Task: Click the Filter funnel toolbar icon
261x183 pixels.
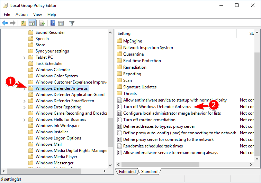Action: point(72,23)
